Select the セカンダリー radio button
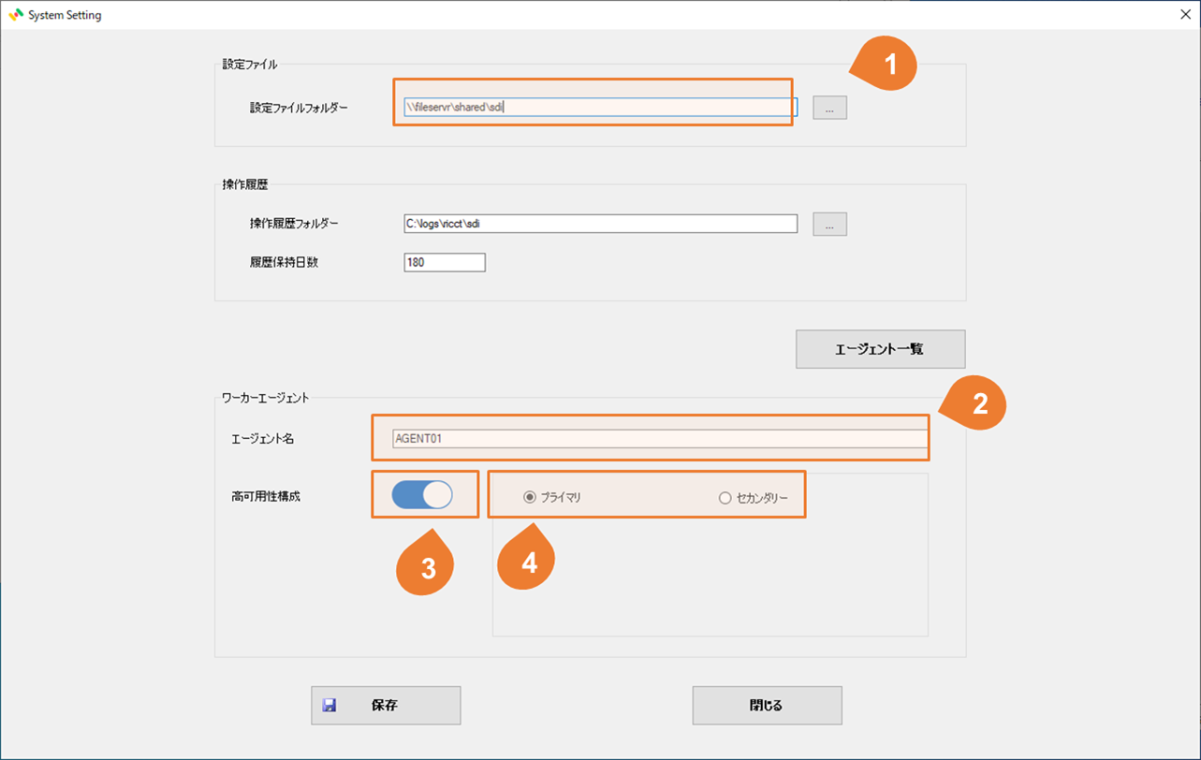This screenshot has width=1201, height=760. [754, 498]
